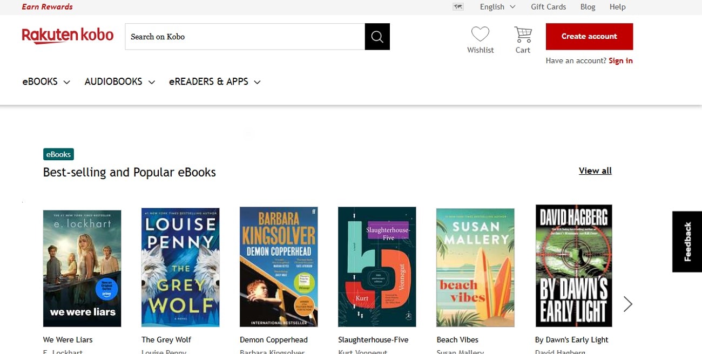
Task: Expand the eBOOKS menu
Action: pos(46,81)
